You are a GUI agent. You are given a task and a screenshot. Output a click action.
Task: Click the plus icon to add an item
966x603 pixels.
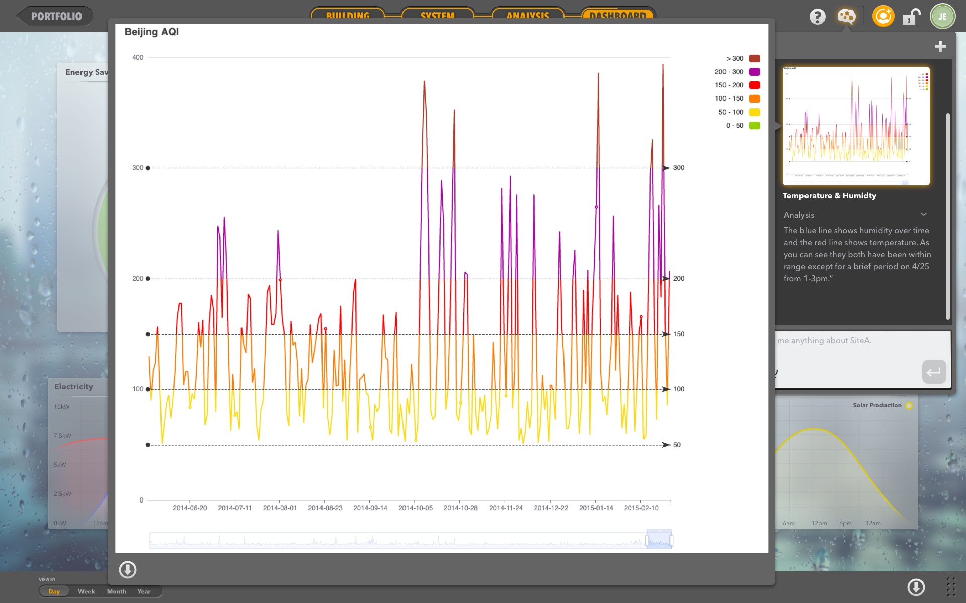tap(940, 46)
